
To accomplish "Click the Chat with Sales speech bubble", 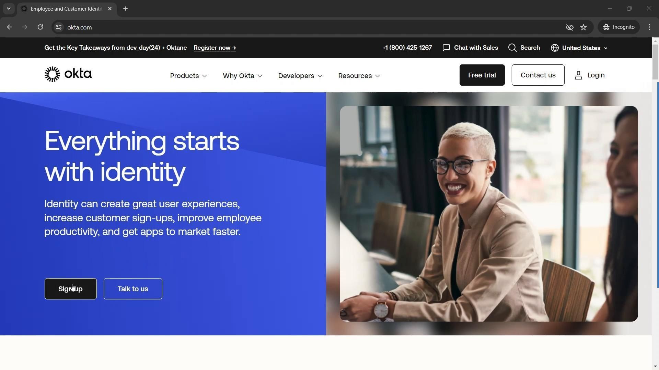I will click(x=446, y=48).
